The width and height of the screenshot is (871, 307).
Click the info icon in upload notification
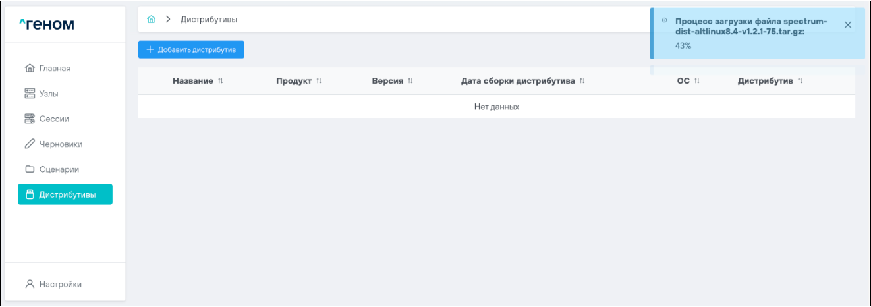[x=664, y=21]
